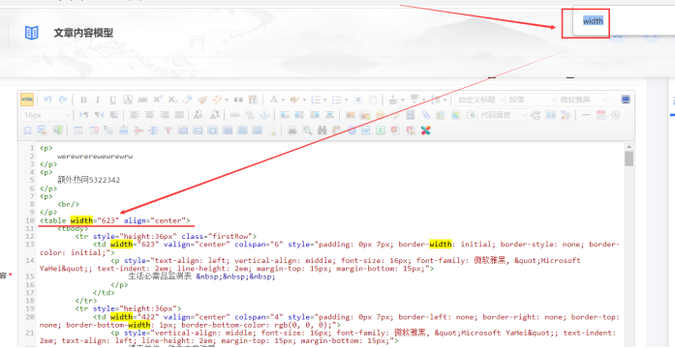Click the blockquote icon
The width and height of the screenshot is (675, 348).
click(x=238, y=101)
